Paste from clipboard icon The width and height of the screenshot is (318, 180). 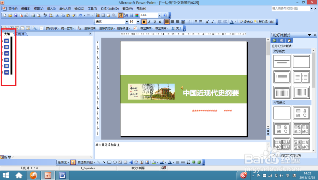68,15
